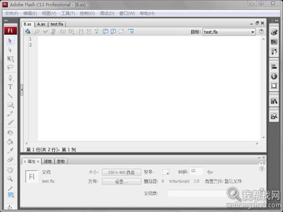Viewport: 283px width, 212px height.
Task: Apply block comment icon
Action: 106,31
